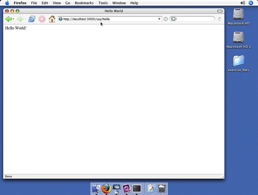Click the URL field showing localhost:3000/say/hello
The image size is (258, 195).
[x=110, y=19]
